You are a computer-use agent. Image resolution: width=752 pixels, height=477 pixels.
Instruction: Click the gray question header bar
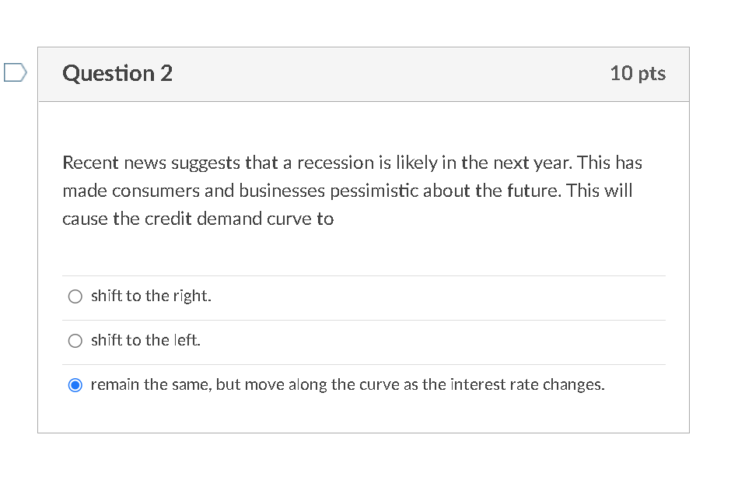click(x=363, y=73)
